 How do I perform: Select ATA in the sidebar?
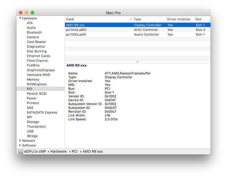pyautogui.click(x=30, y=23)
